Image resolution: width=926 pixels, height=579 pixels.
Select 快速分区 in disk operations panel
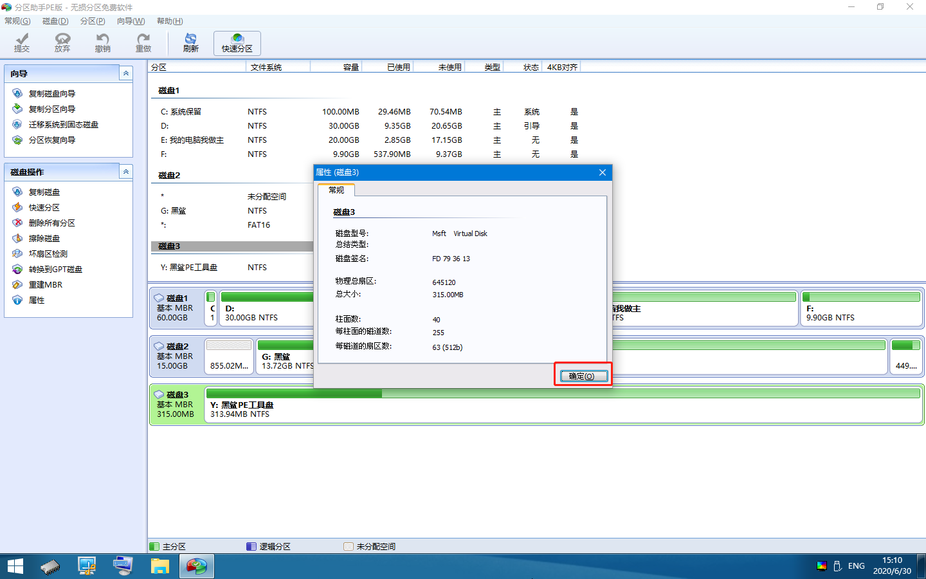click(x=44, y=207)
